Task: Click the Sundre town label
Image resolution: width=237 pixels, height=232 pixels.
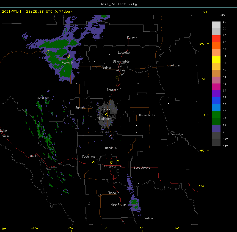Action: [80, 108]
